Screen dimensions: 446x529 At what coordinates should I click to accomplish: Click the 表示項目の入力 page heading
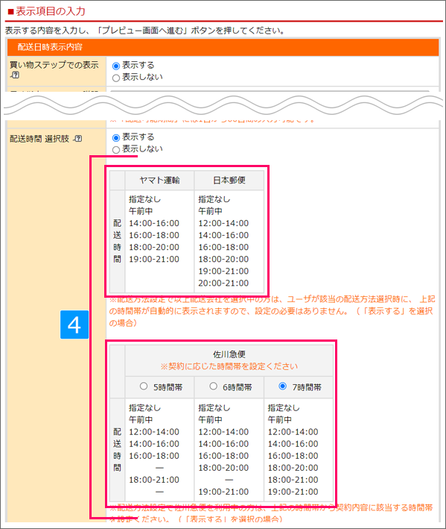coord(51,11)
